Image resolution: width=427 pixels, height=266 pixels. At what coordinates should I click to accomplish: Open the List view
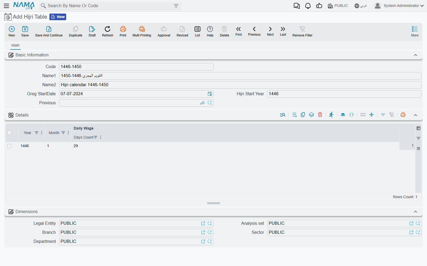(x=197, y=31)
